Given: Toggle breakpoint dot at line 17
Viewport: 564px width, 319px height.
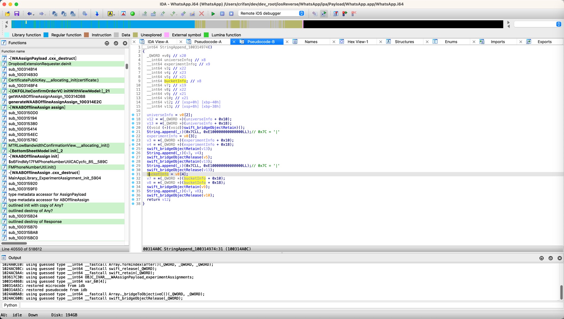Looking at the screenshot, I should pyautogui.click(x=133, y=115).
